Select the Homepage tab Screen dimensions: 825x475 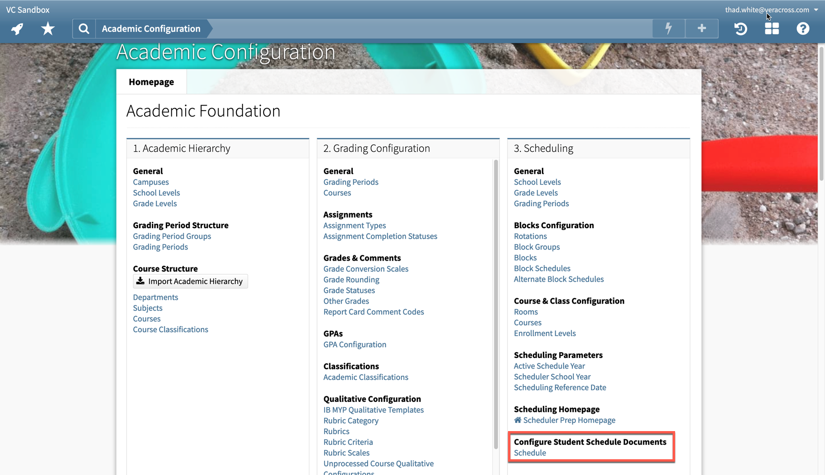click(151, 82)
